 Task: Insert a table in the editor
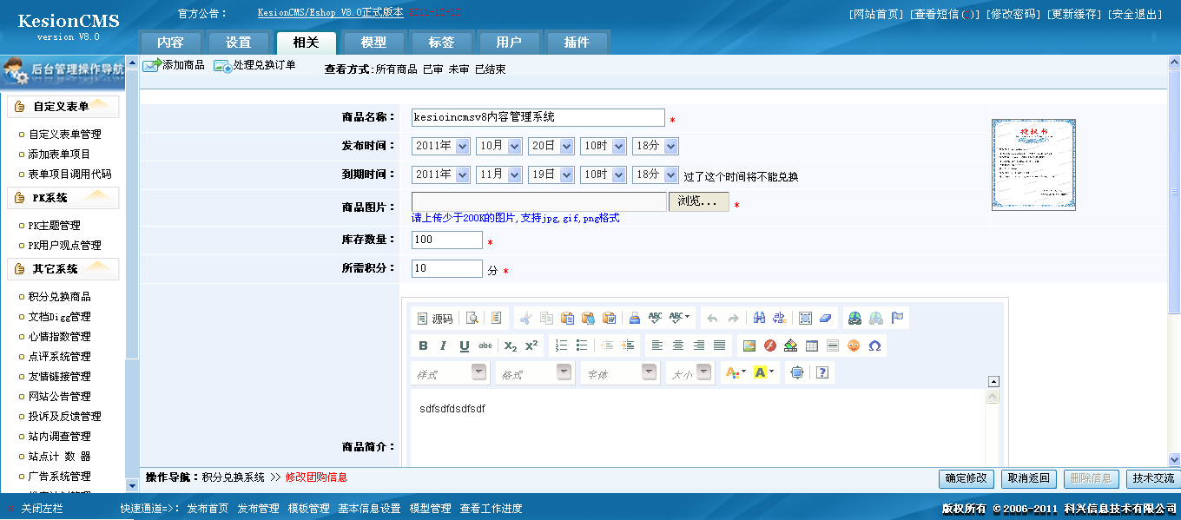[810, 346]
